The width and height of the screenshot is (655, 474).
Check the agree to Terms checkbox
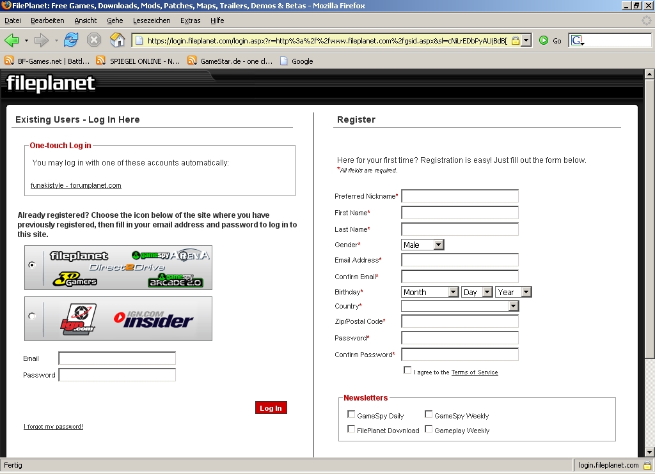407,371
